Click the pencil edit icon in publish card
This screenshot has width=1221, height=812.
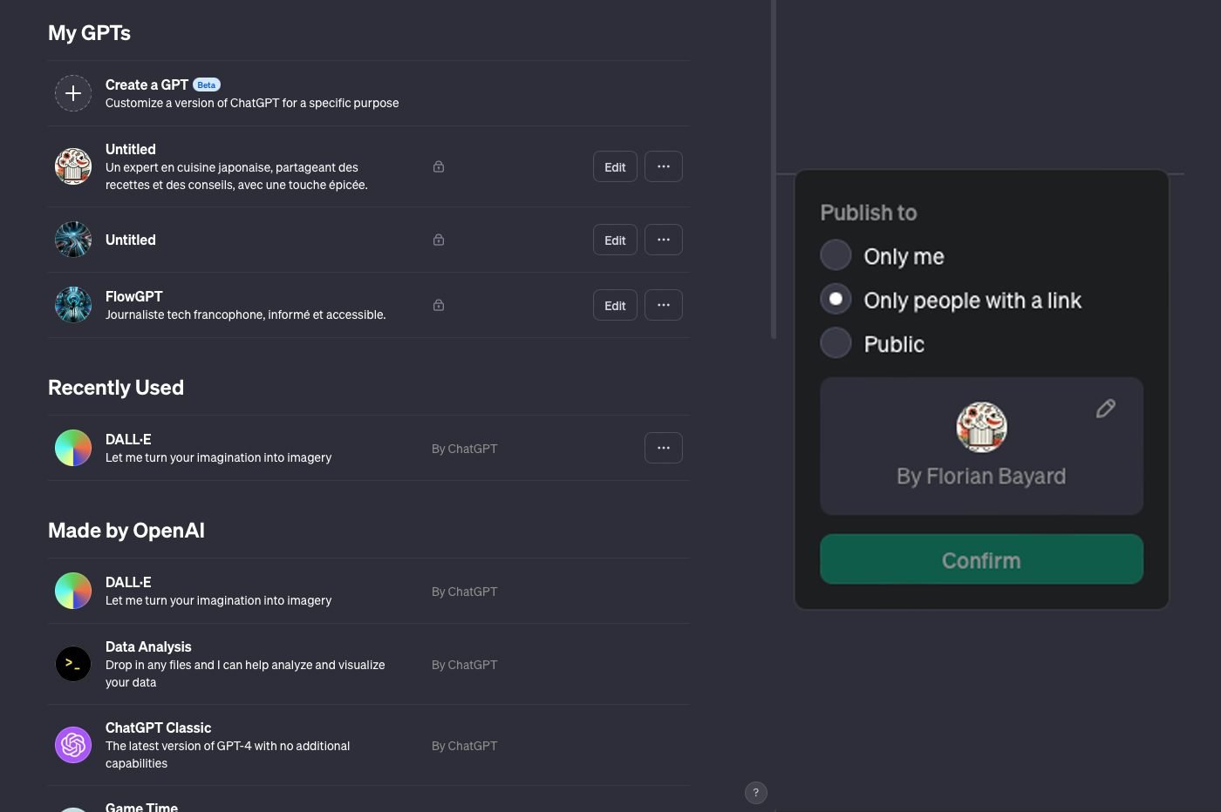[x=1106, y=408]
